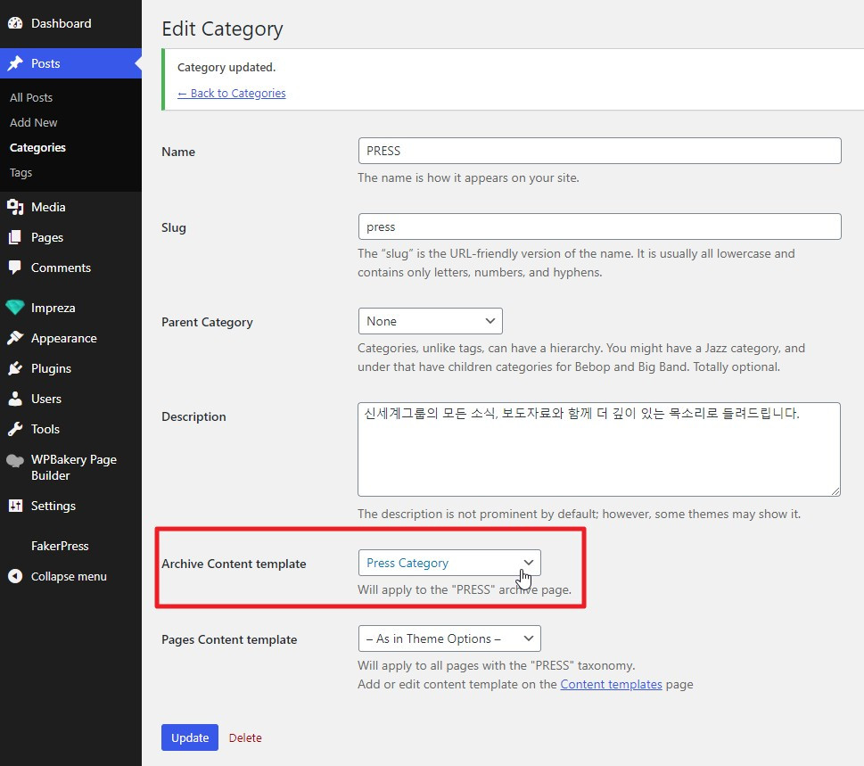Open the Content templates link

611,684
